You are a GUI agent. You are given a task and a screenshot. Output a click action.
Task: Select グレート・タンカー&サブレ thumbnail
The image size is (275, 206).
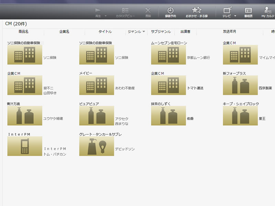[97, 146]
